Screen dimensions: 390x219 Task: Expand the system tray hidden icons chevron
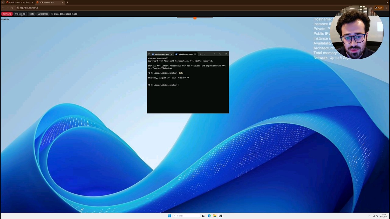[370, 216]
